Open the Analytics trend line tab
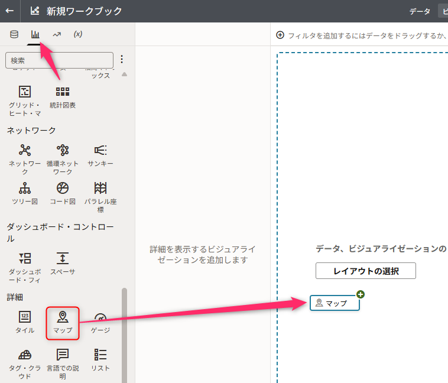The height and width of the screenshot is (383, 448). coord(57,34)
